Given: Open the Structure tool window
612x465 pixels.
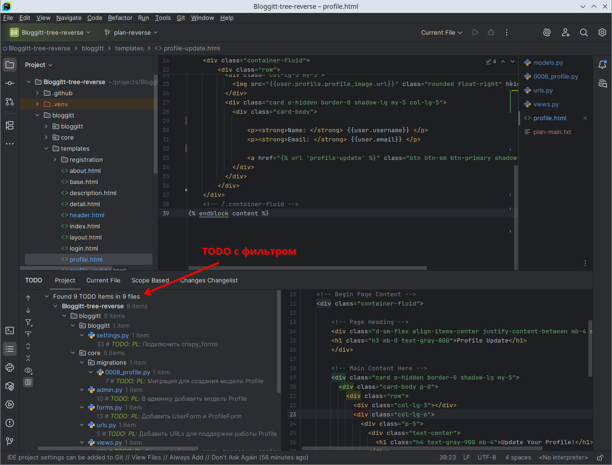Looking at the screenshot, I should [10, 125].
